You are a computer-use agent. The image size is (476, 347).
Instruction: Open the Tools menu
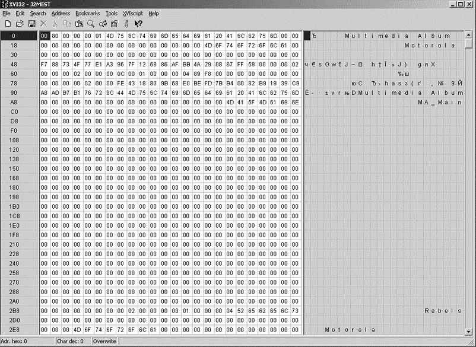pyautogui.click(x=112, y=13)
